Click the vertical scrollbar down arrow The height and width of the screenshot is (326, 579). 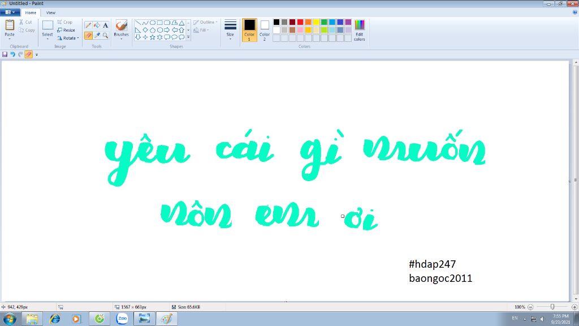tap(576, 298)
